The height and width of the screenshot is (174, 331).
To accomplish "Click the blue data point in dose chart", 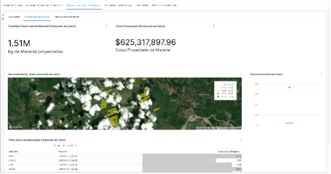I will click(290, 87).
